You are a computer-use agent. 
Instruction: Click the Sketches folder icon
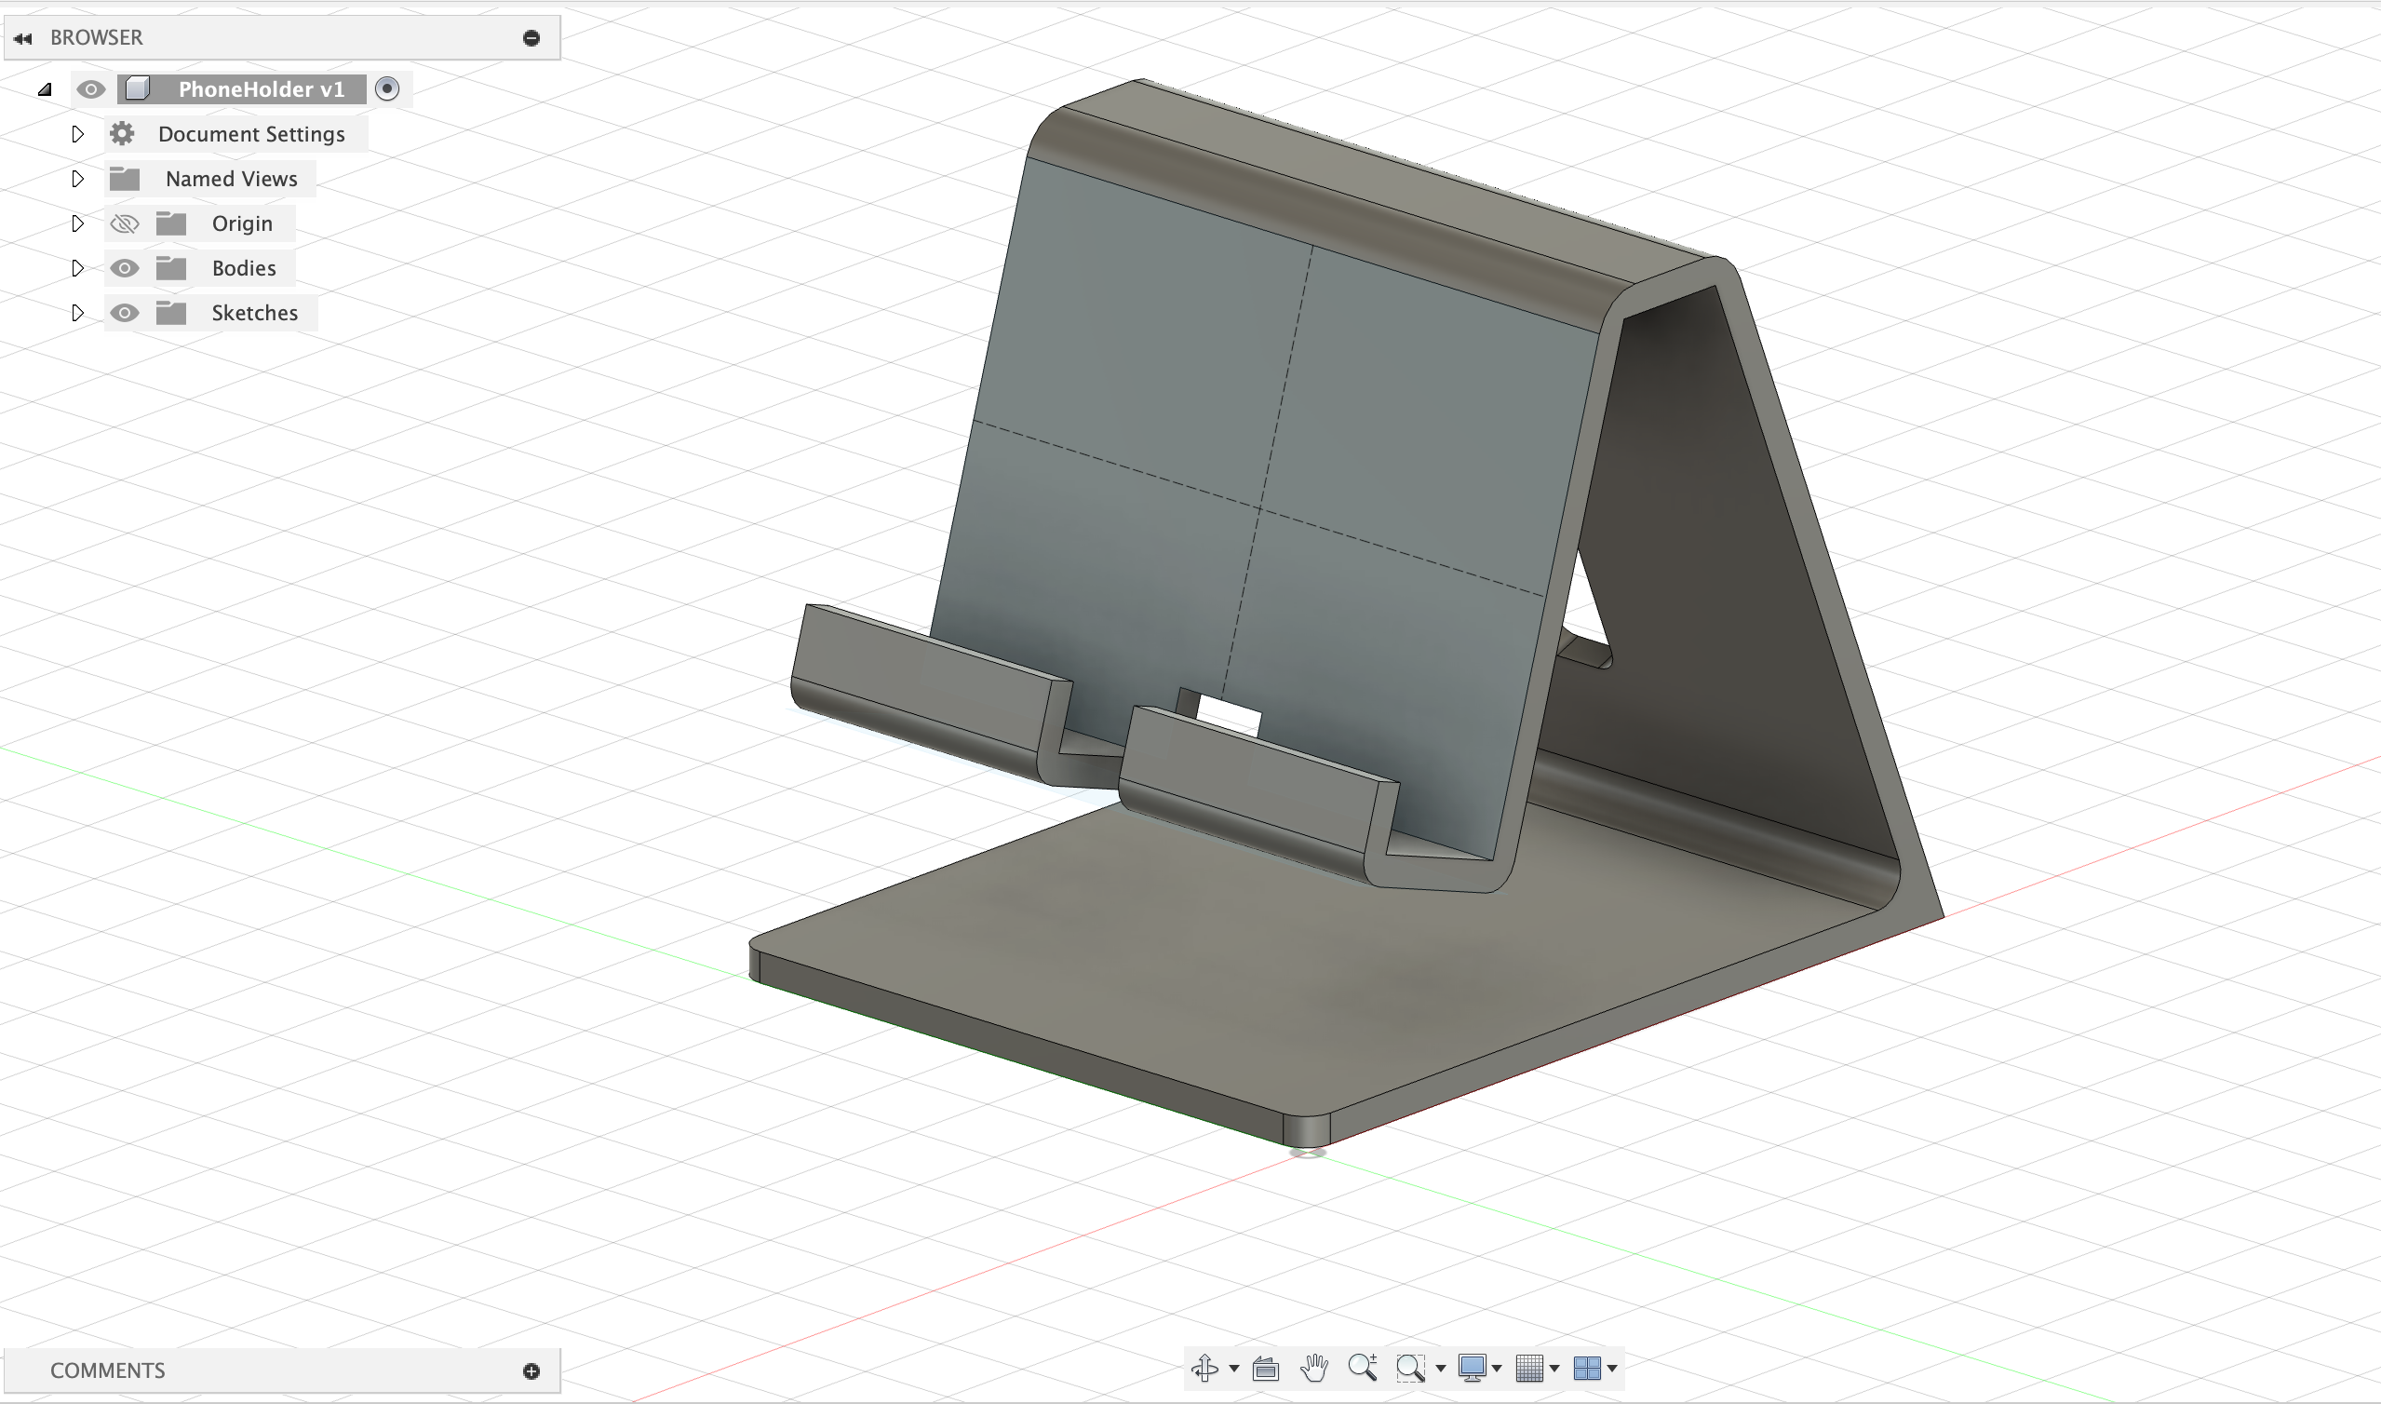tap(171, 312)
